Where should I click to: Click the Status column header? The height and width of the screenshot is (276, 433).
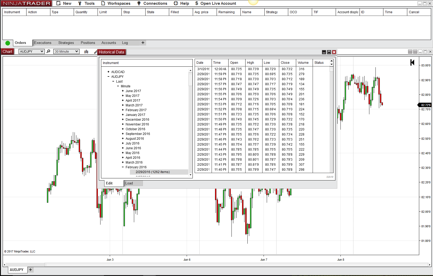[321, 63]
